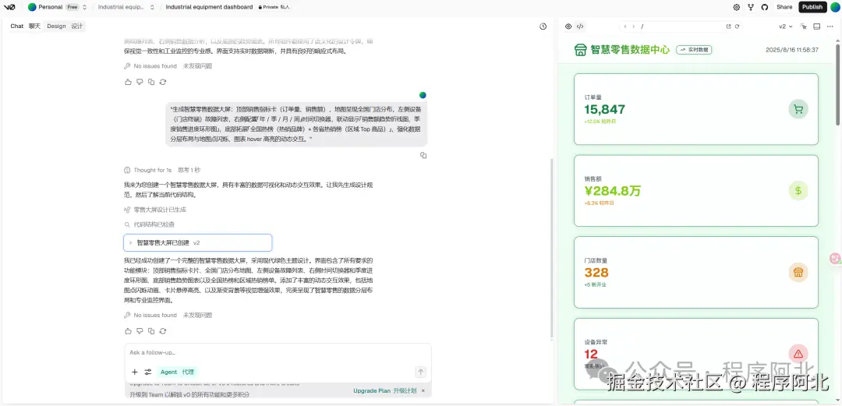Image resolution: width=842 pixels, height=406 pixels.
Task: Click the upper No issues found status
Action: pos(168,66)
